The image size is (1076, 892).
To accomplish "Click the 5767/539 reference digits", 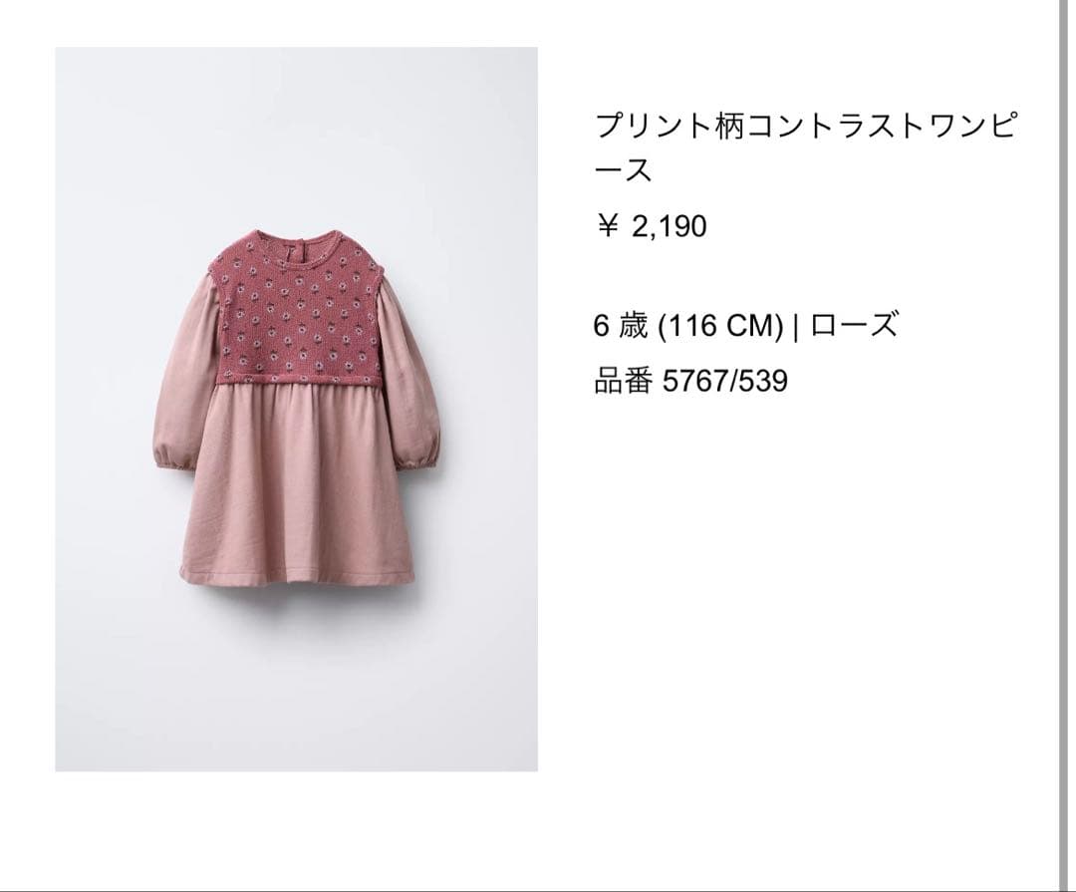I will click(725, 381).
